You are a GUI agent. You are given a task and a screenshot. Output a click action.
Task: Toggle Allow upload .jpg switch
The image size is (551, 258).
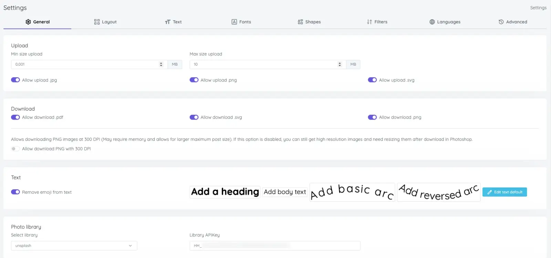coord(15,80)
